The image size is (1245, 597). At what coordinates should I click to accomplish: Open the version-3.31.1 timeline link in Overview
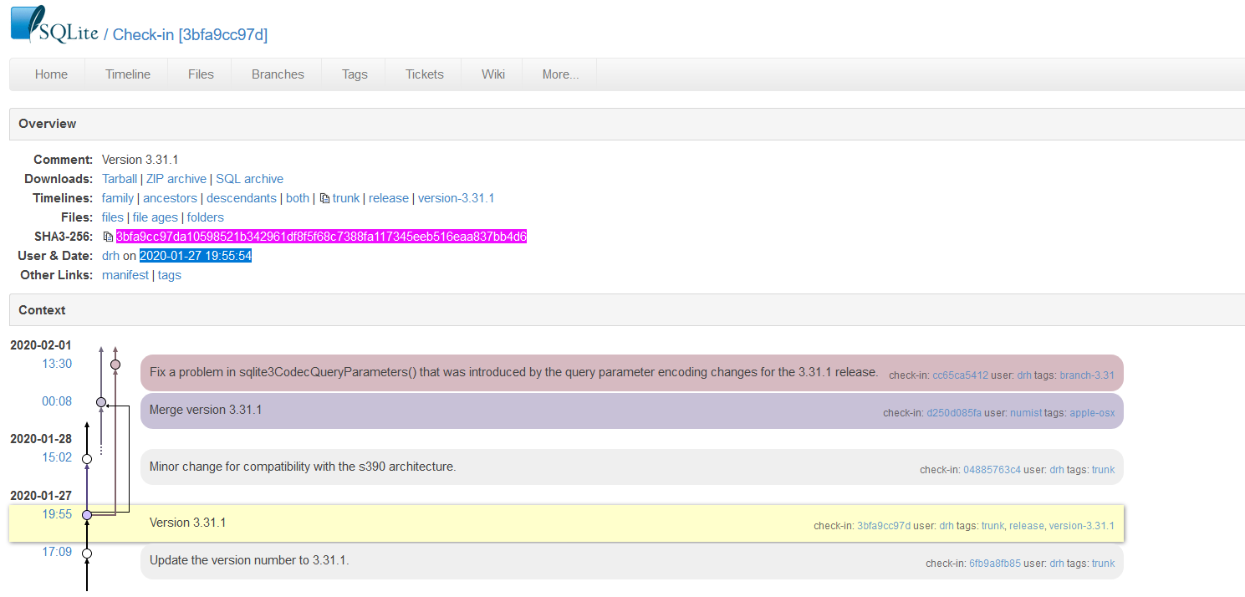[x=457, y=198]
